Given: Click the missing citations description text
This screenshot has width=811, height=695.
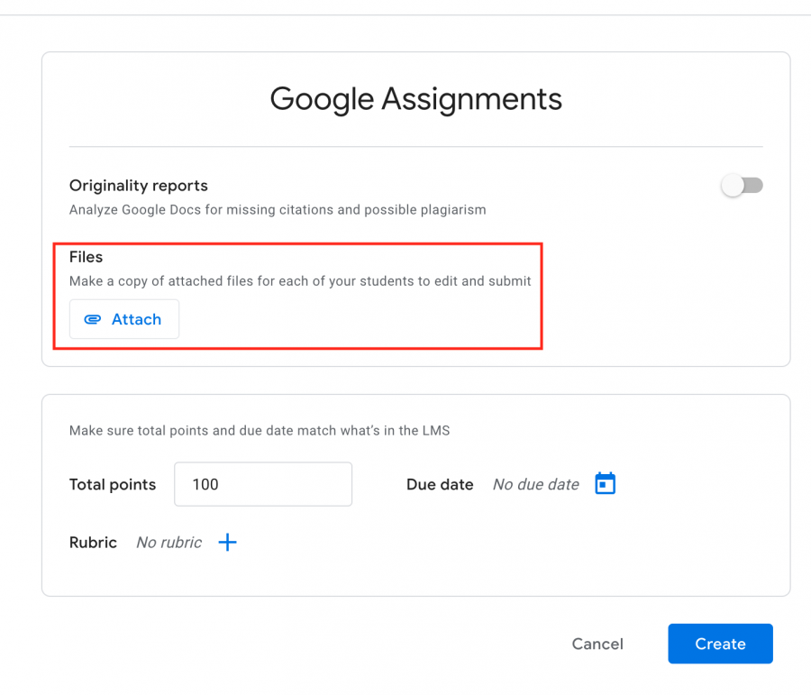Looking at the screenshot, I should [278, 210].
